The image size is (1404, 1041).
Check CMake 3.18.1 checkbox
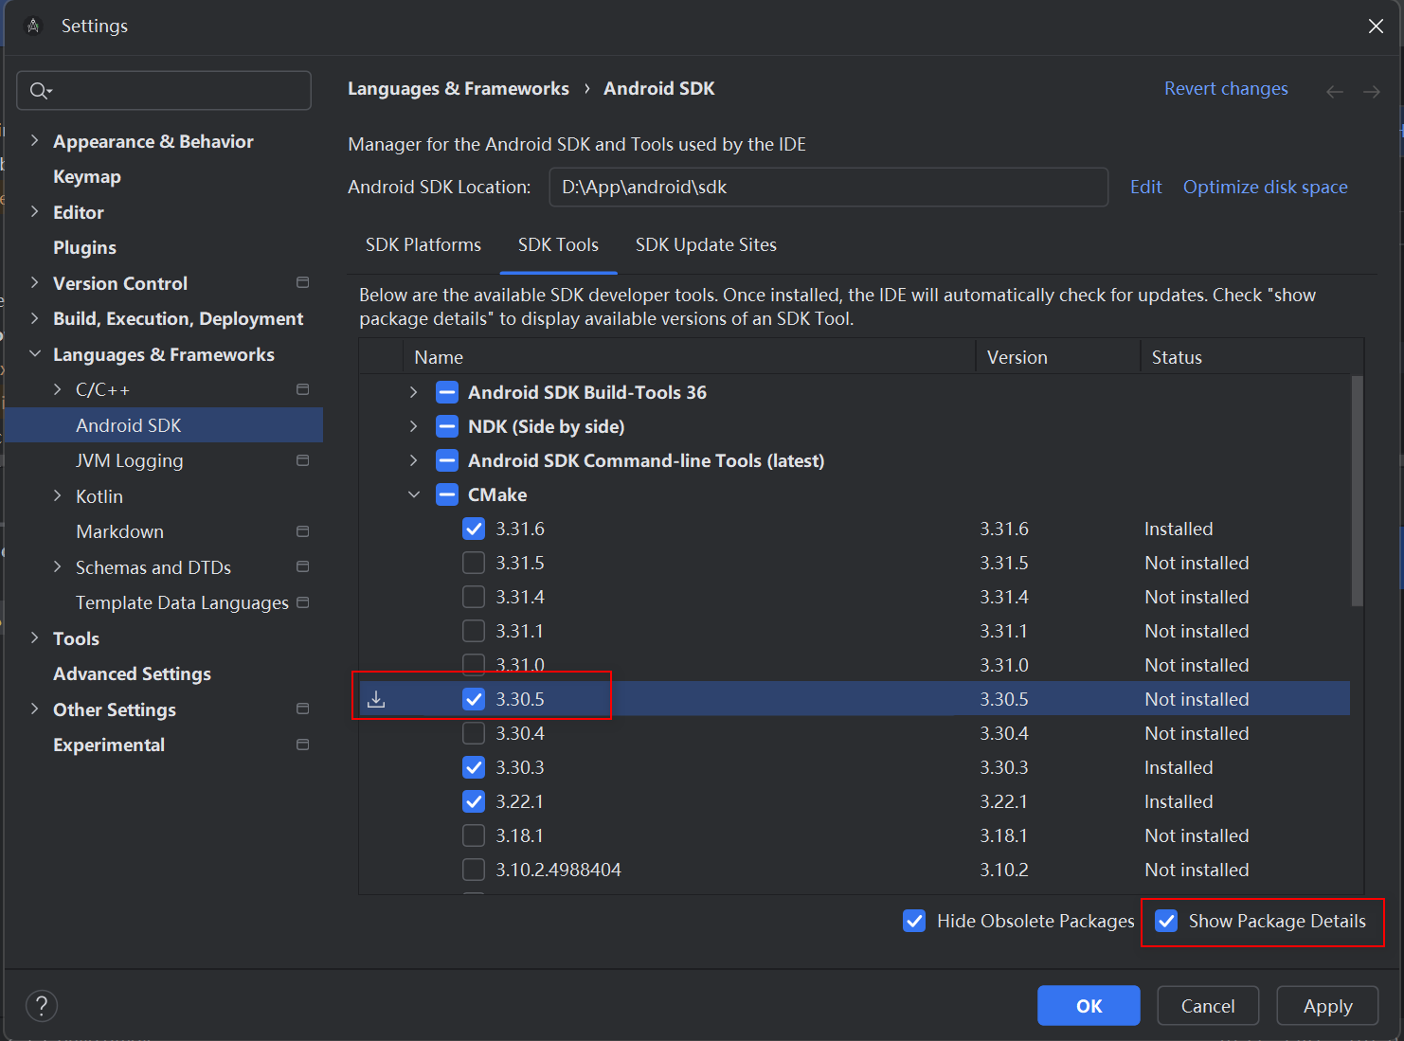pyautogui.click(x=474, y=835)
